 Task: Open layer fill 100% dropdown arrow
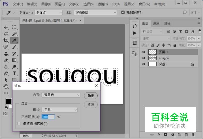click(199, 45)
